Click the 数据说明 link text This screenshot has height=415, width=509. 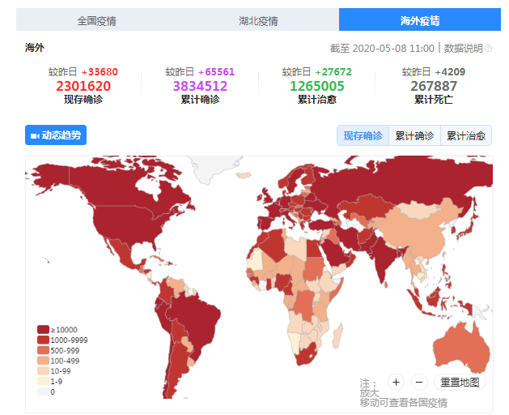pos(463,49)
